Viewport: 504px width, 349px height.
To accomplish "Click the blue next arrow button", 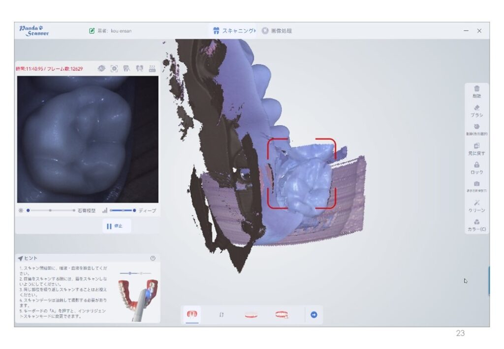I will coord(314,315).
